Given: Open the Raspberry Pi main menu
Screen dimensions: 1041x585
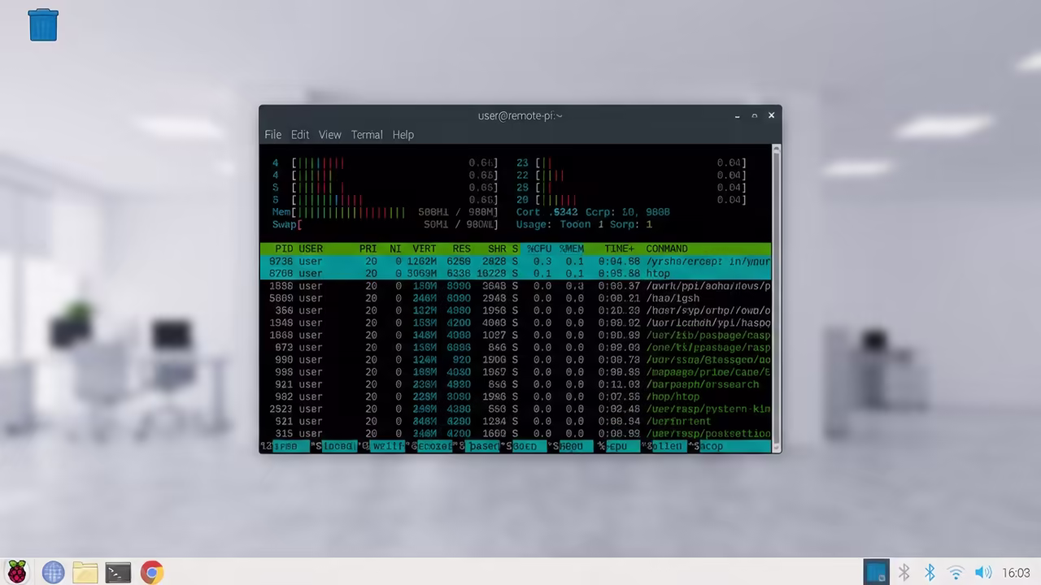Looking at the screenshot, I should [17, 572].
